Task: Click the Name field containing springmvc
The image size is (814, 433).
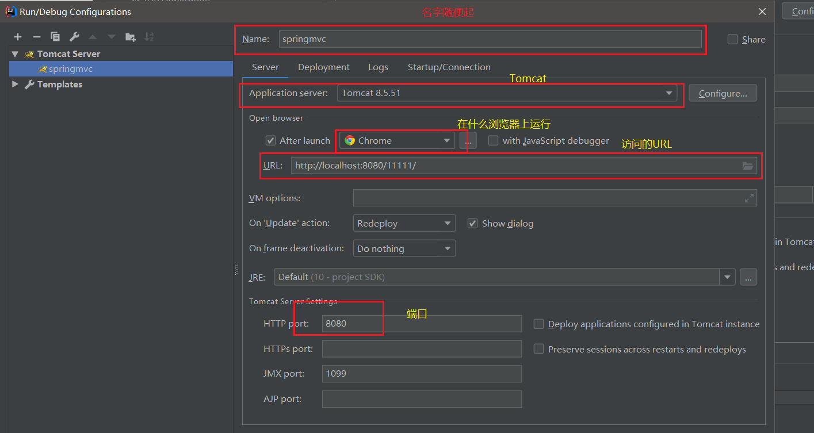Action: (x=490, y=39)
